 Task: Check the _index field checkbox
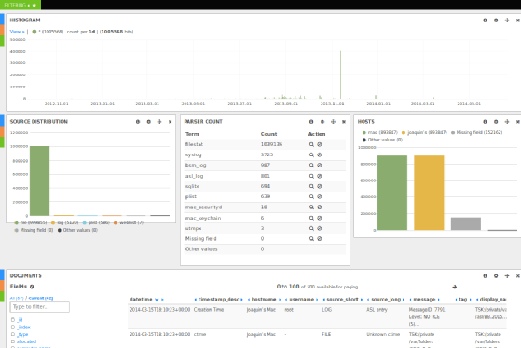(x=13, y=328)
